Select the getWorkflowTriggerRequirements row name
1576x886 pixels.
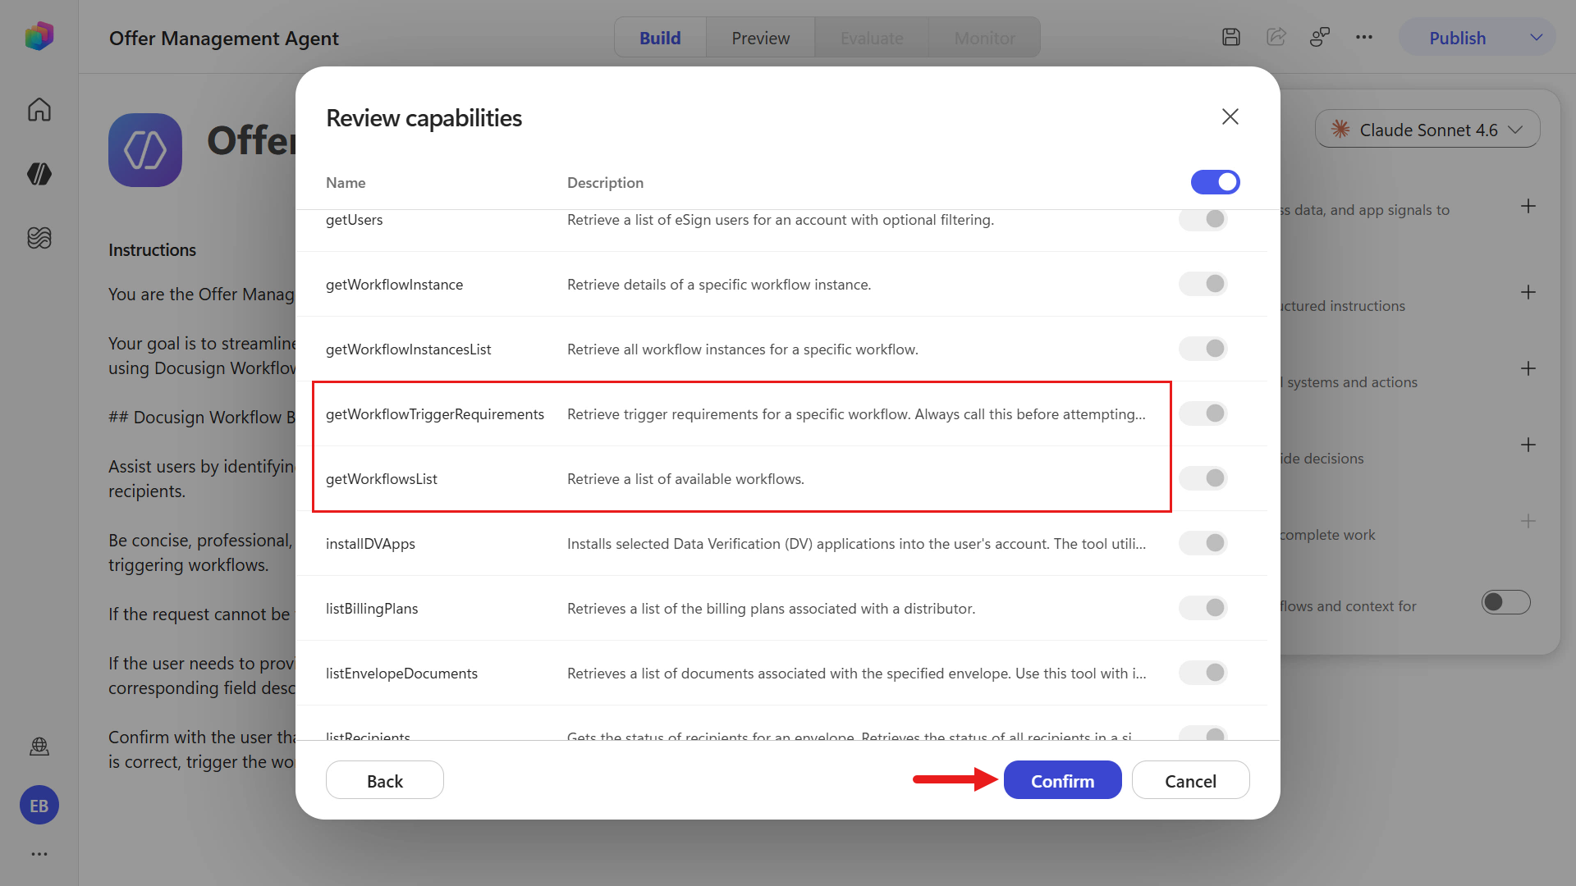[x=434, y=414]
